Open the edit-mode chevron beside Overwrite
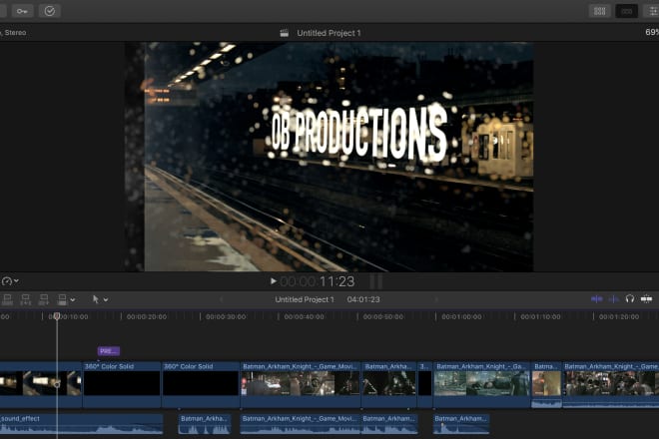The height and width of the screenshot is (439, 659). tap(73, 300)
